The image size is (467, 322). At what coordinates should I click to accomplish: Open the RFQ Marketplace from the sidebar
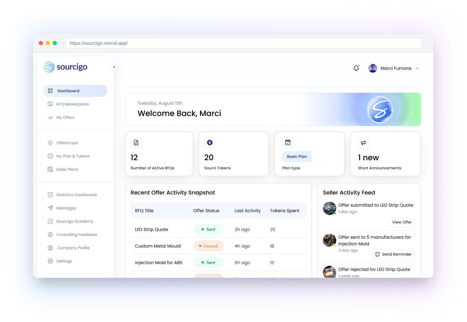pos(73,104)
